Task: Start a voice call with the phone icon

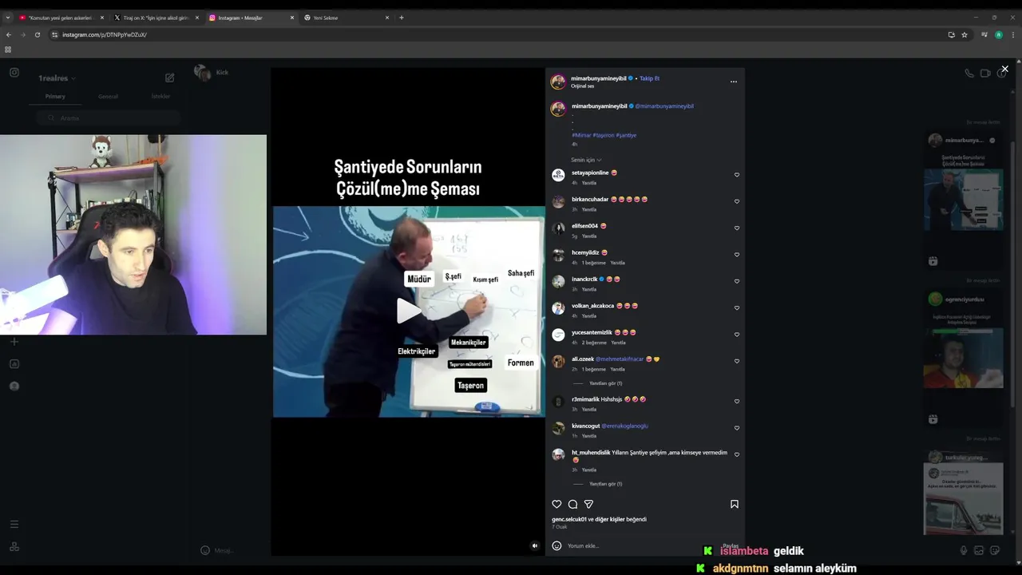Action: (969, 73)
